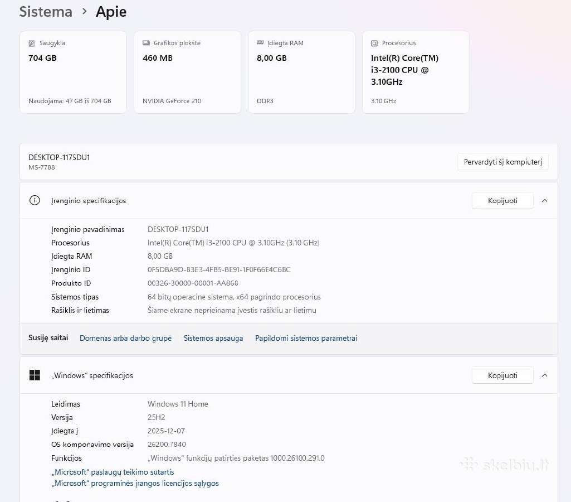
Task: Click the Įdiegta RAM memory icon
Action: pos(260,42)
